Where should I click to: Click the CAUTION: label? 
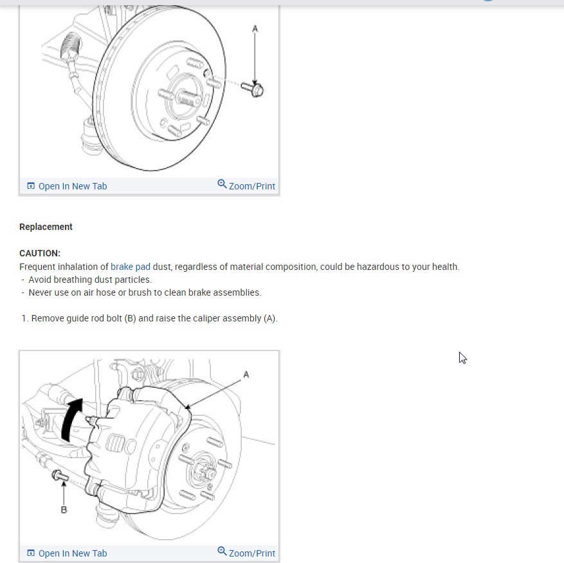tap(40, 253)
